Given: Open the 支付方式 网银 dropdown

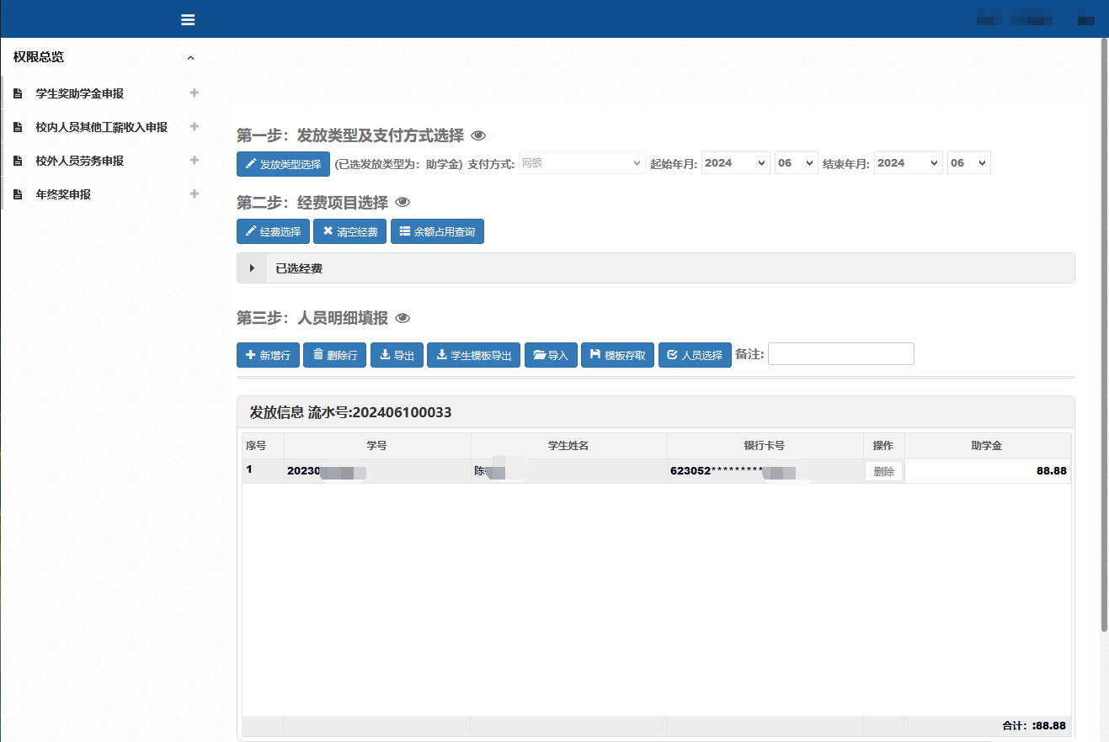Looking at the screenshot, I should pyautogui.click(x=582, y=163).
